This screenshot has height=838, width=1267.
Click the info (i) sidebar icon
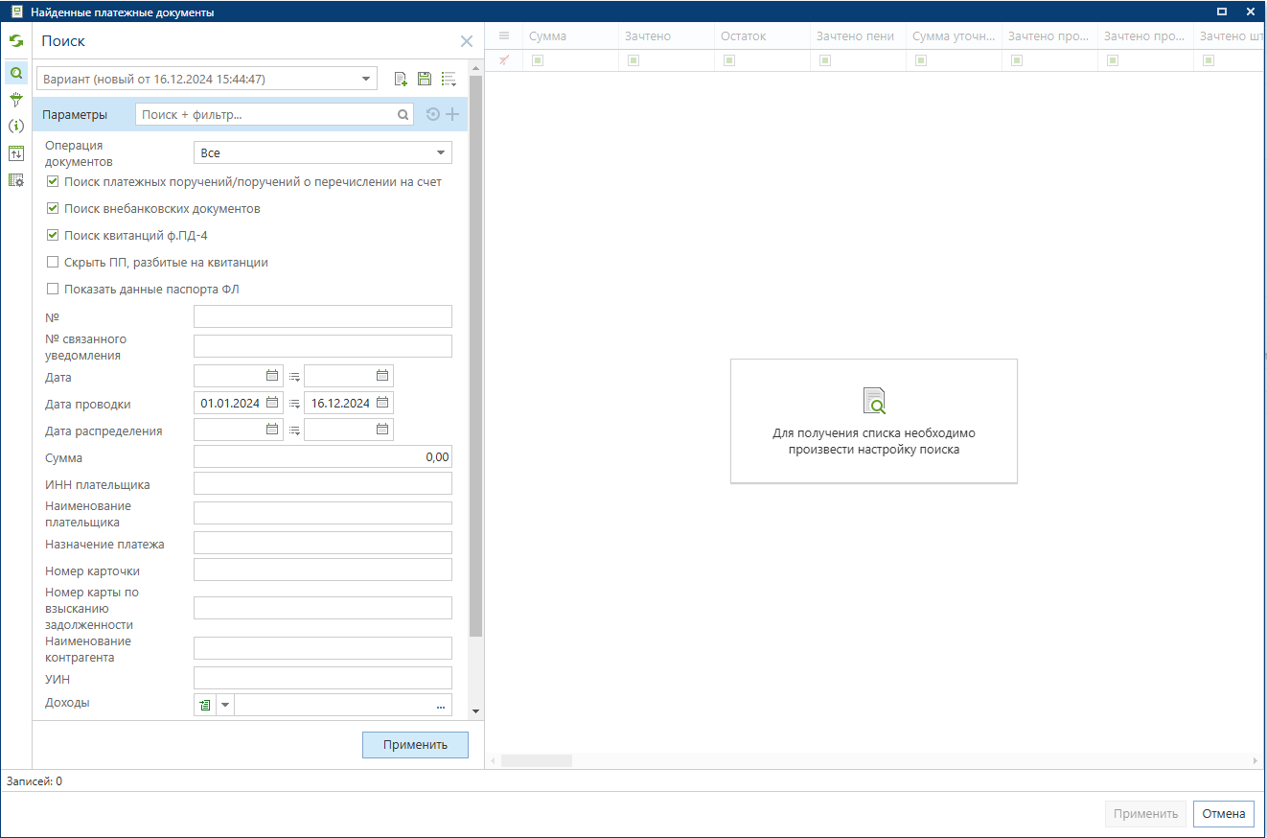(16, 126)
